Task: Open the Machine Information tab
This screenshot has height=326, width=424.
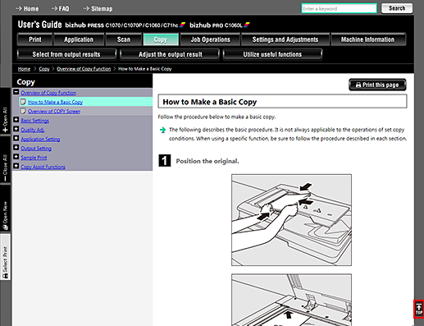Action: coord(368,39)
